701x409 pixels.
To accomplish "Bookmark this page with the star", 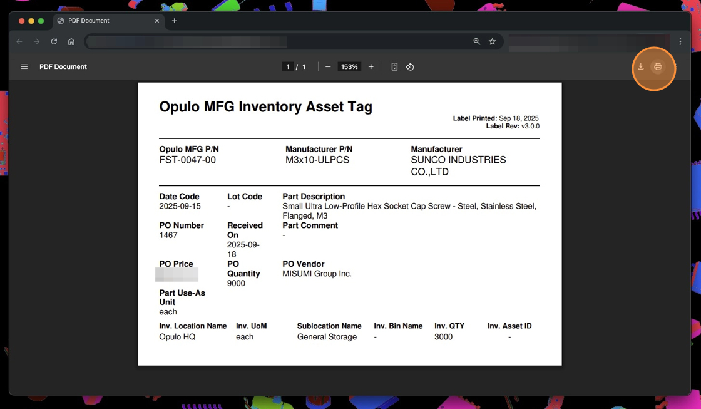I will (493, 42).
